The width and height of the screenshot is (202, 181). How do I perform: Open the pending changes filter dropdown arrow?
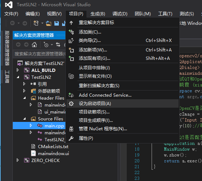(x=52, y=45)
